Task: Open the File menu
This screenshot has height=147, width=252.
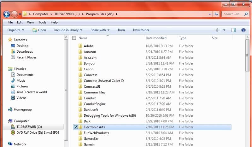Action: click(x=10, y=22)
